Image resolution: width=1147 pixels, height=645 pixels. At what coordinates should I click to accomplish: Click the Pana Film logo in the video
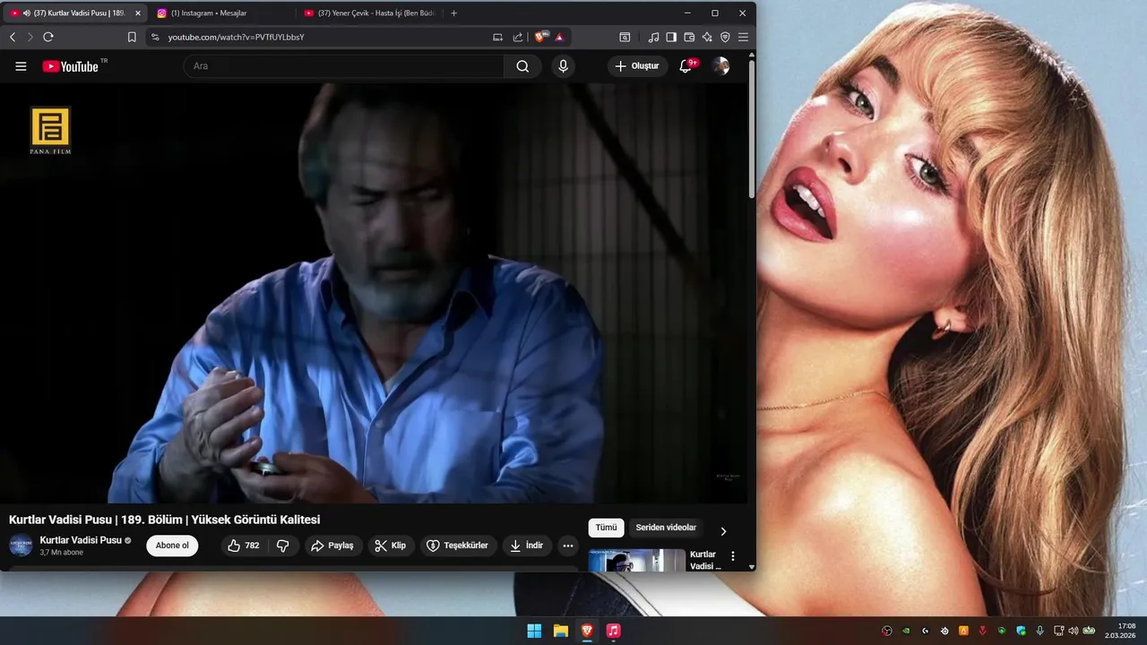50,131
